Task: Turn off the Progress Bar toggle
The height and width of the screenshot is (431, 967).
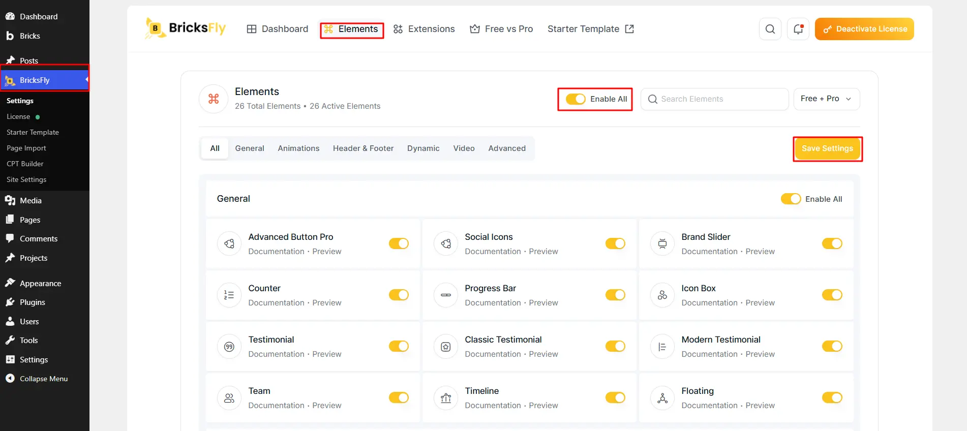Action: 615,295
